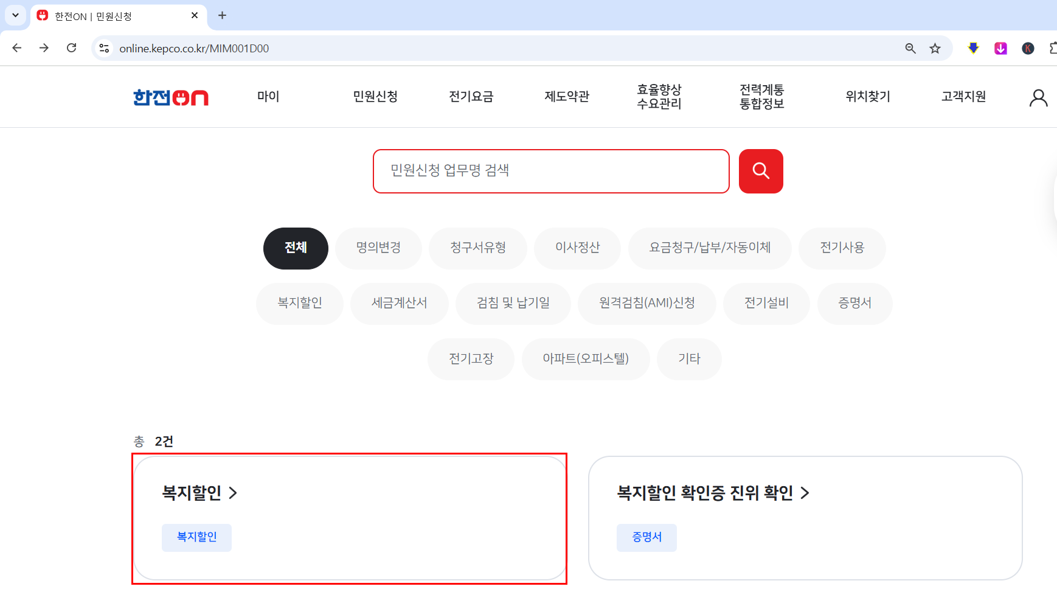Viewport: 1057px width, 606px height.
Task: Open the 위치찾기 menu
Action: click(868, 96)
